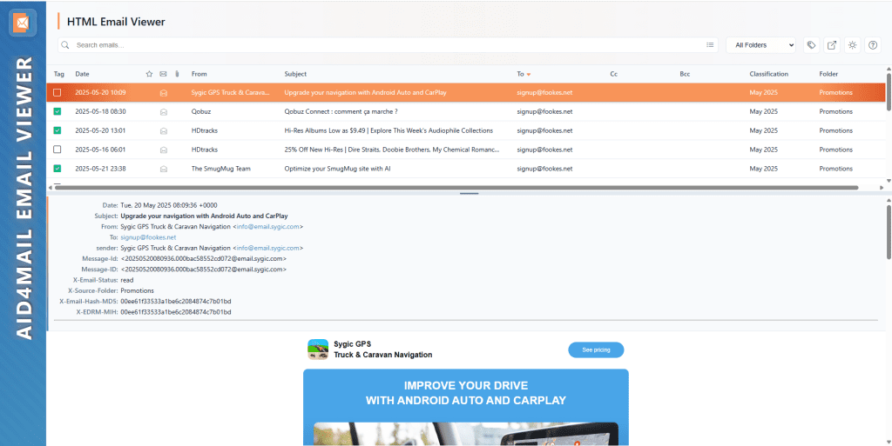Click envelope icon in HDtracks 2025-05-20 row

pyautogui.click(x=163, y=131)
